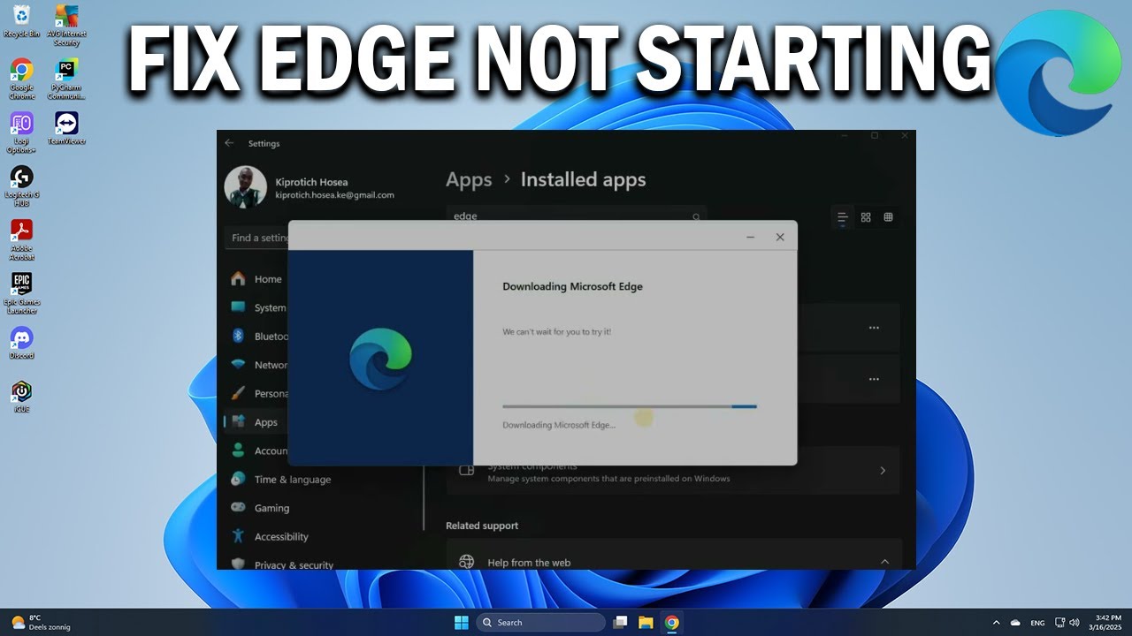Open the ENG language switcher

(1037, 623)
